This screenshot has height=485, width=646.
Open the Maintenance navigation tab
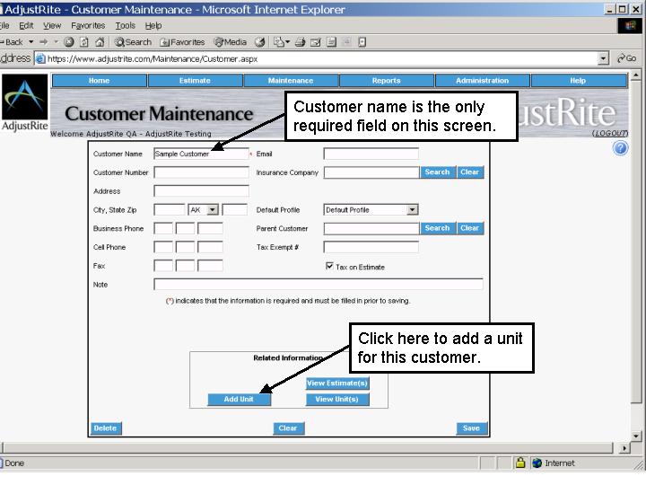pos(291,81)
